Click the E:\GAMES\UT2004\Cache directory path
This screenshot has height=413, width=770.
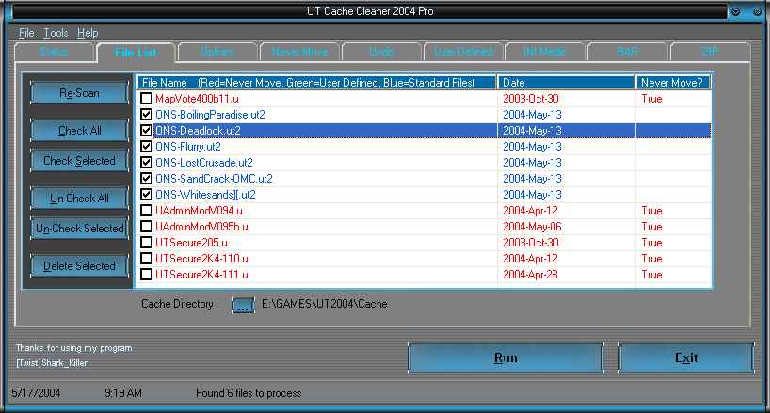click(324, 304)
